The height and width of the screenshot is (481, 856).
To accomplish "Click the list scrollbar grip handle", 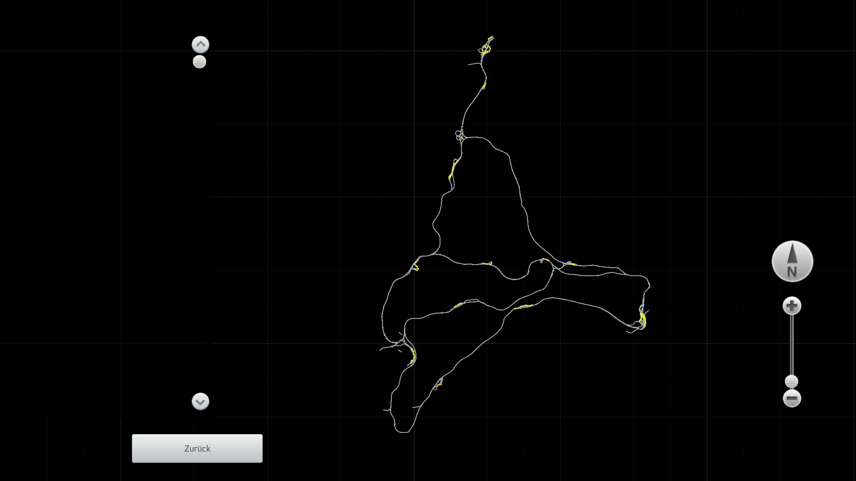I will [x=199, y=62].
